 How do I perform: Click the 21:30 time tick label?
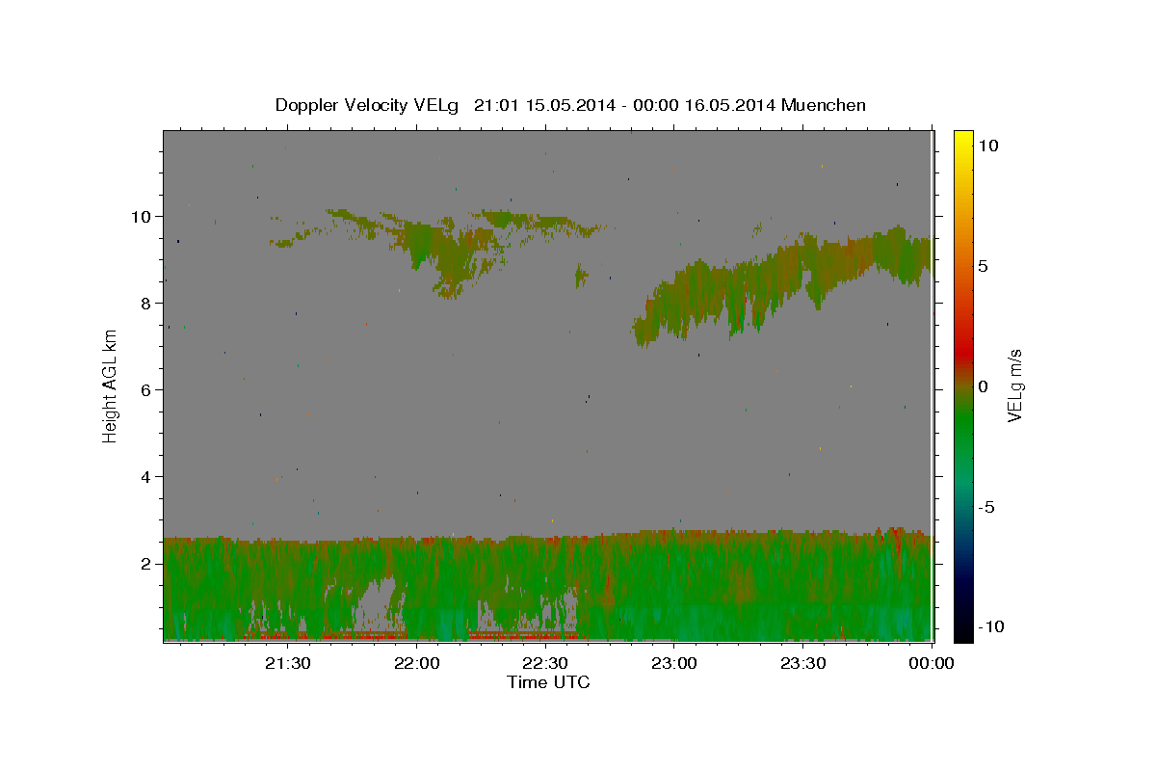(288, 663)
